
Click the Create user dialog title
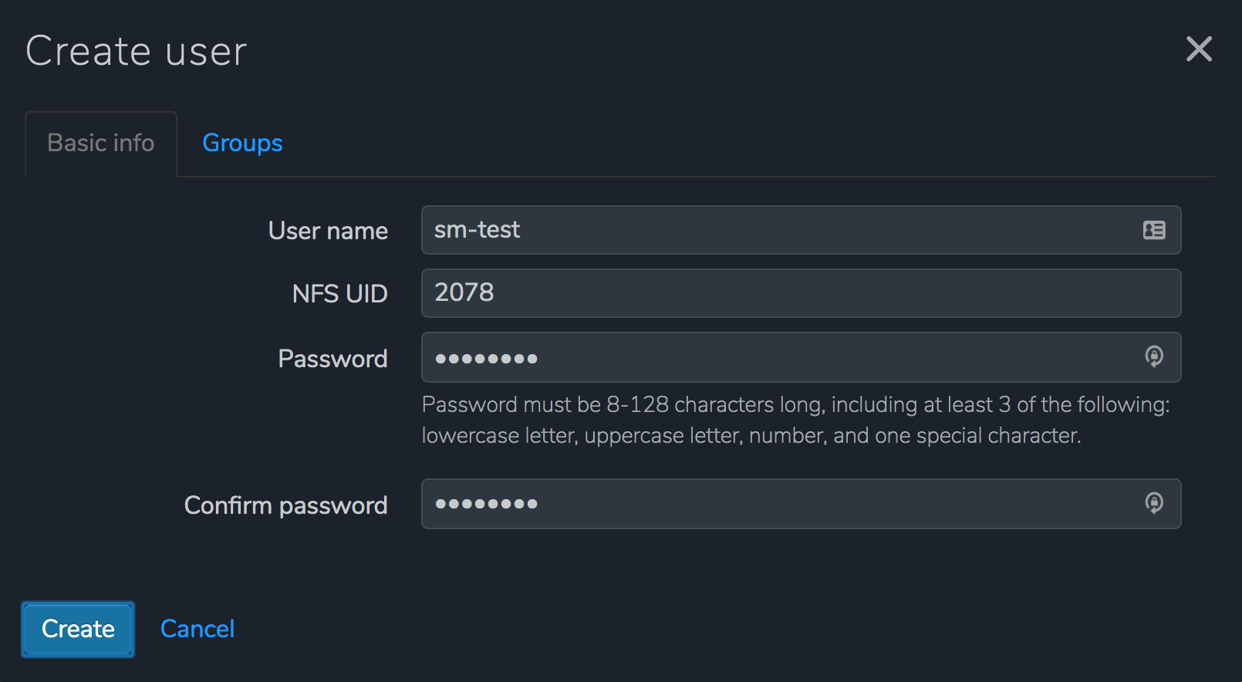coord(136,50)
